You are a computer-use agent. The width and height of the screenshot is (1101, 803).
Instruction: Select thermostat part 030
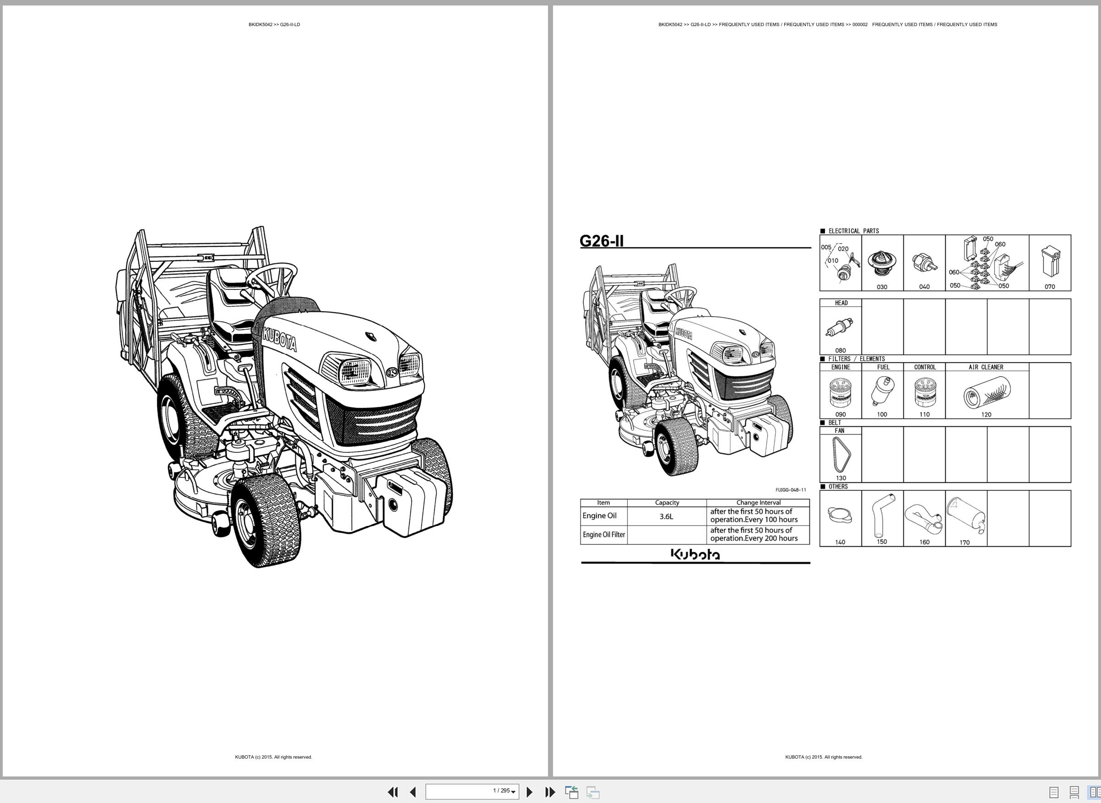[882, 263]
